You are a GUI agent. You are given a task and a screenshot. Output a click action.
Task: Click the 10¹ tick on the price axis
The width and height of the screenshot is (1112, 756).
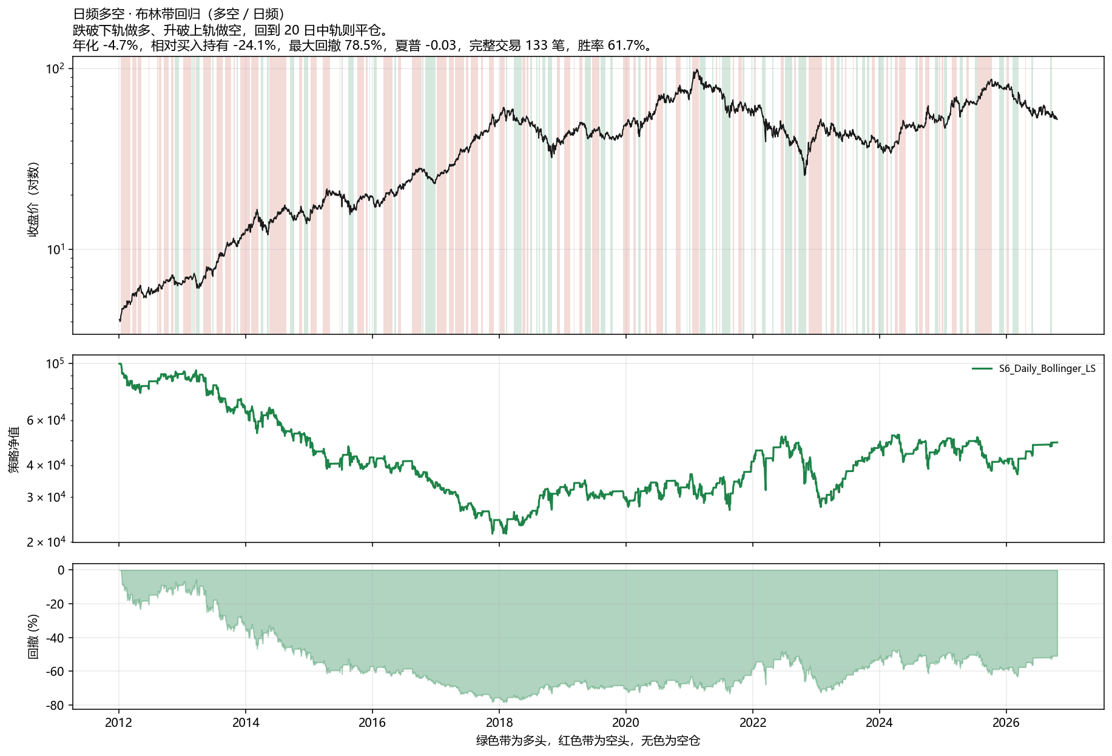tap(55, 249)
